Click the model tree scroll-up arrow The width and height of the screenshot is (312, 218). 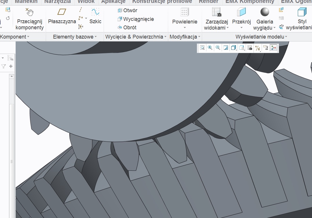[x=12, y=76]
